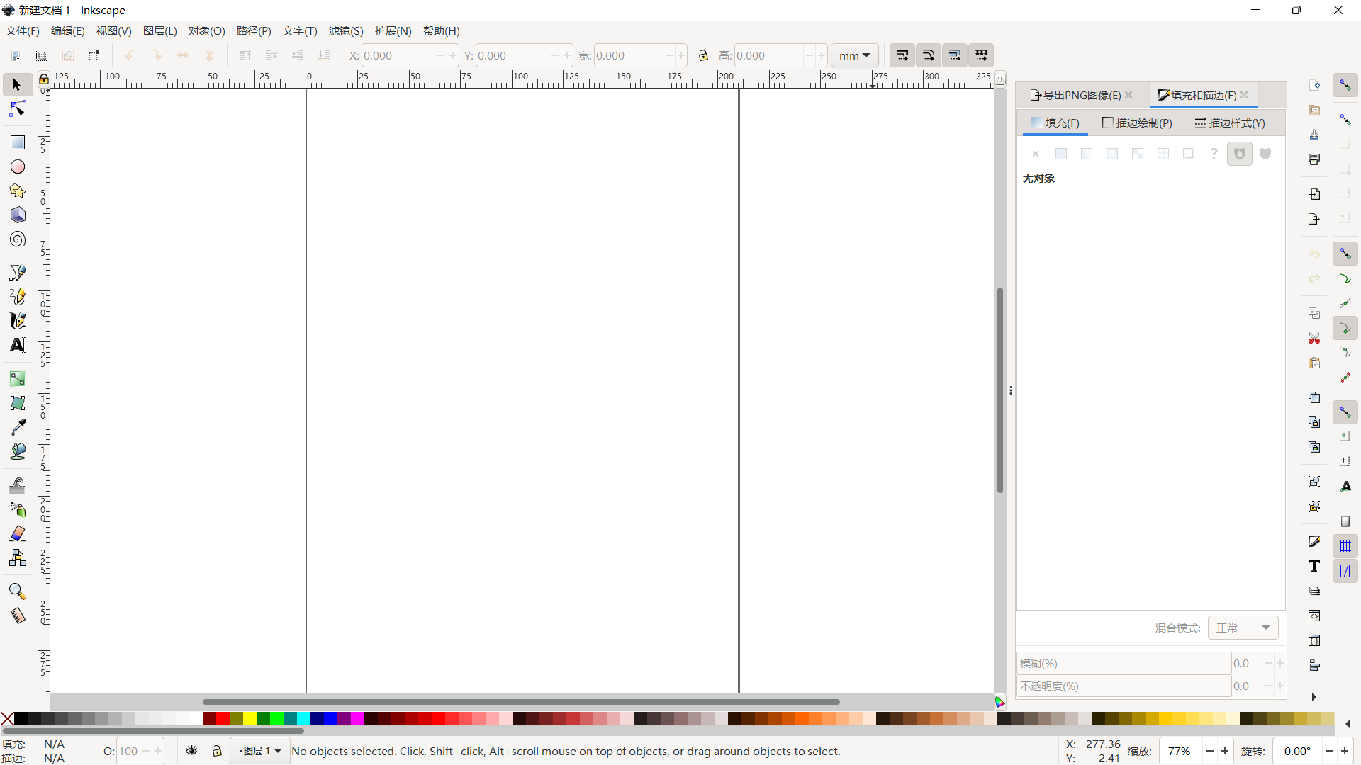Open the layer selector dropdown 图层 1
Viewport: 1361px width, 765px height.
[x=260, y=751]
